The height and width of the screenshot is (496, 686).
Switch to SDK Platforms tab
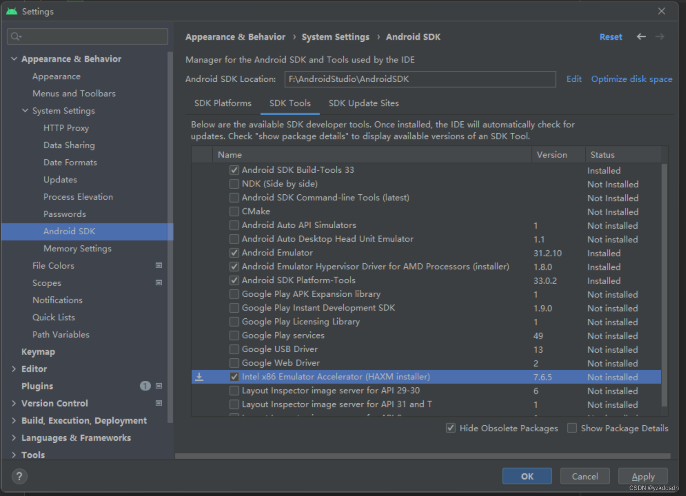223,103
